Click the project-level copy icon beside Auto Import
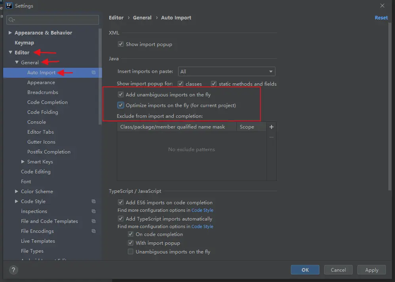This screenshot has height=282, width=395. pos(94,73)
